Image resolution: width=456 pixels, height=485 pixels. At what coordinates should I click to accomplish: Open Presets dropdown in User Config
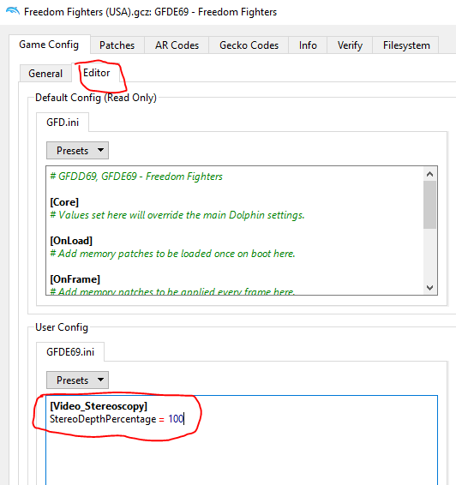(77, 380)
